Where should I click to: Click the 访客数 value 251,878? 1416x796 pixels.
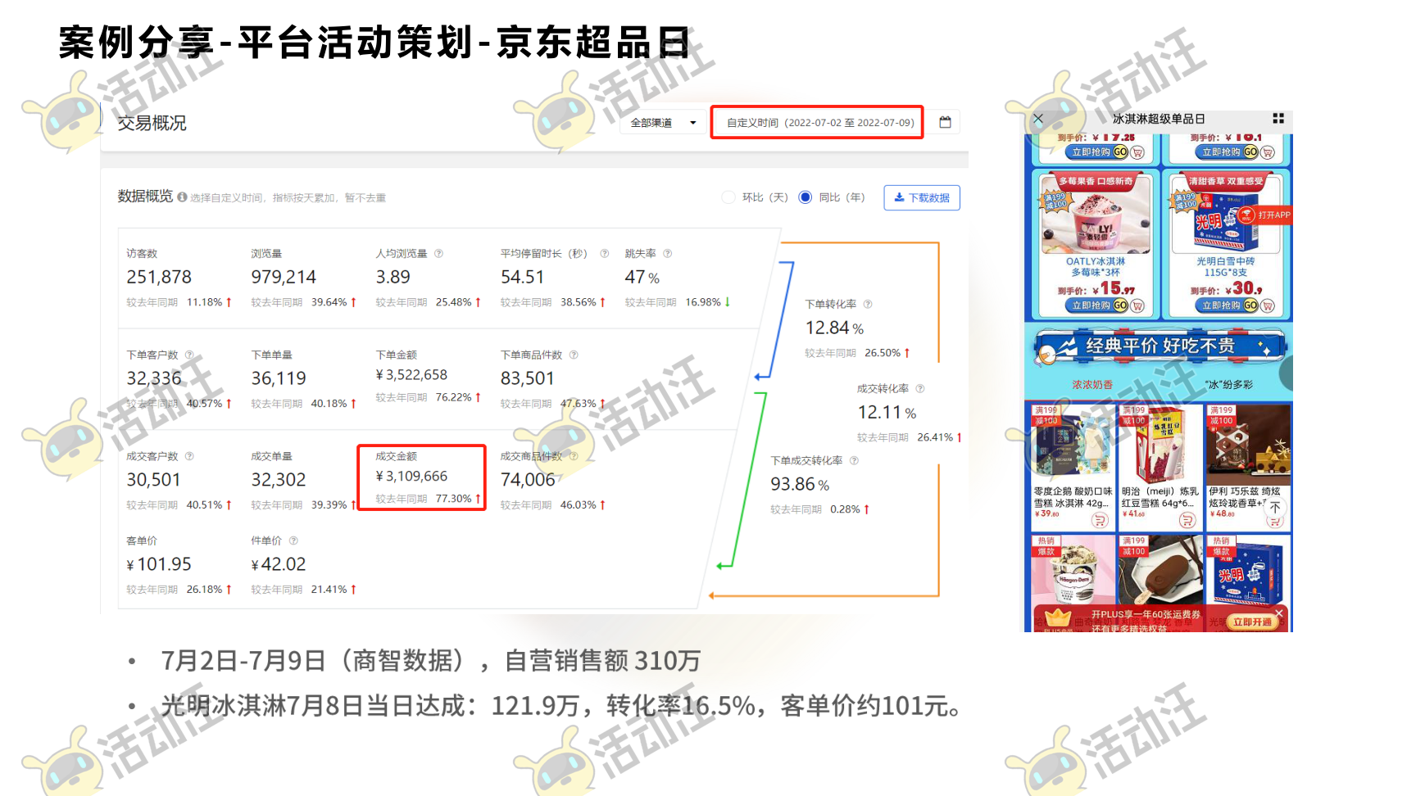(x=159, y=278)
